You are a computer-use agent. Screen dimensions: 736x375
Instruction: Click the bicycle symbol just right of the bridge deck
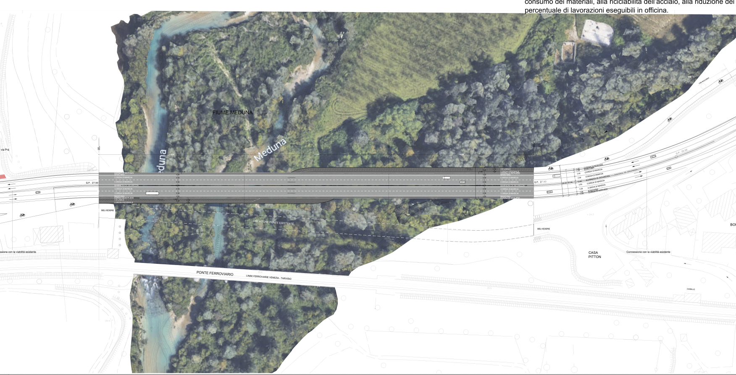click(x=551, y=168)
